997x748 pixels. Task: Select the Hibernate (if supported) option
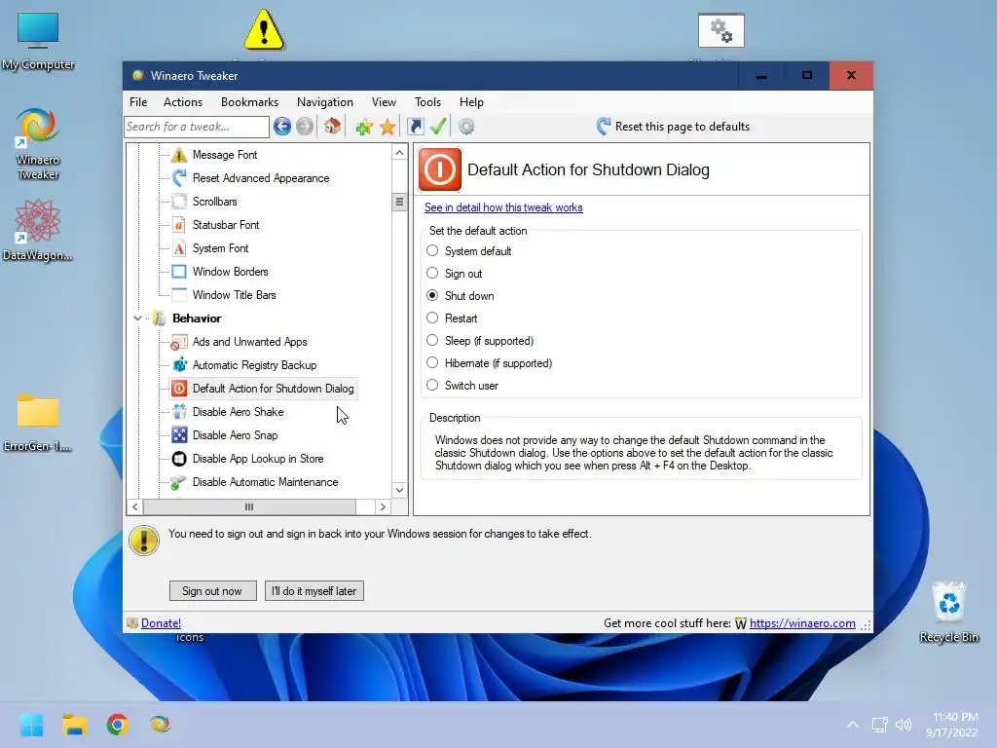tap(432, 362)
